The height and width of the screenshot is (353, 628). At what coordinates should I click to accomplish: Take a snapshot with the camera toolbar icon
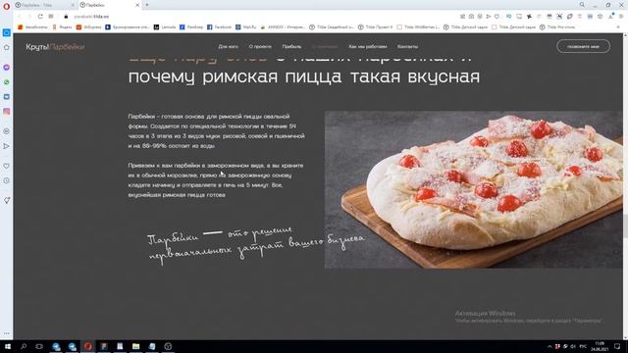click(471, 17)
